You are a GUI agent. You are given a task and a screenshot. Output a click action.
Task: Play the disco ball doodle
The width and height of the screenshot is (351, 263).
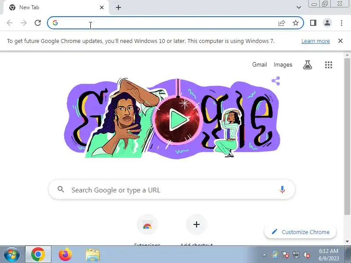(177, 119)
